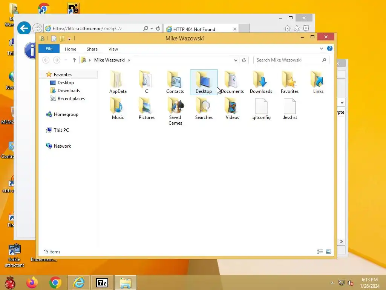Screen dimensions: 386x290
Task: Open the File menu tab
Action: (x=49, y=49)
